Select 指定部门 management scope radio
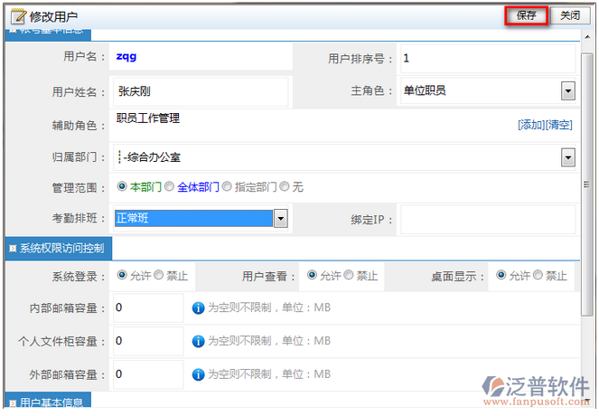The height and width of the screenshot is (416, 599). [x=227, y=187]
